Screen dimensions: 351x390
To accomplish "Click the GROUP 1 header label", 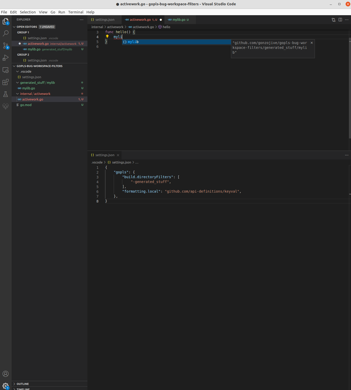I will pyautogui.click(x=23, y=32).
